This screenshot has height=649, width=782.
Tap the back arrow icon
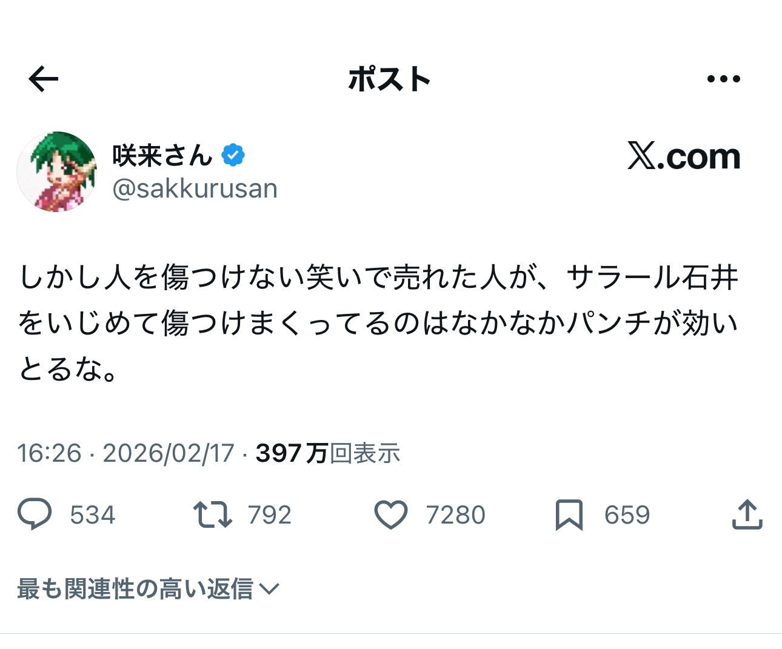pos(43,79)
